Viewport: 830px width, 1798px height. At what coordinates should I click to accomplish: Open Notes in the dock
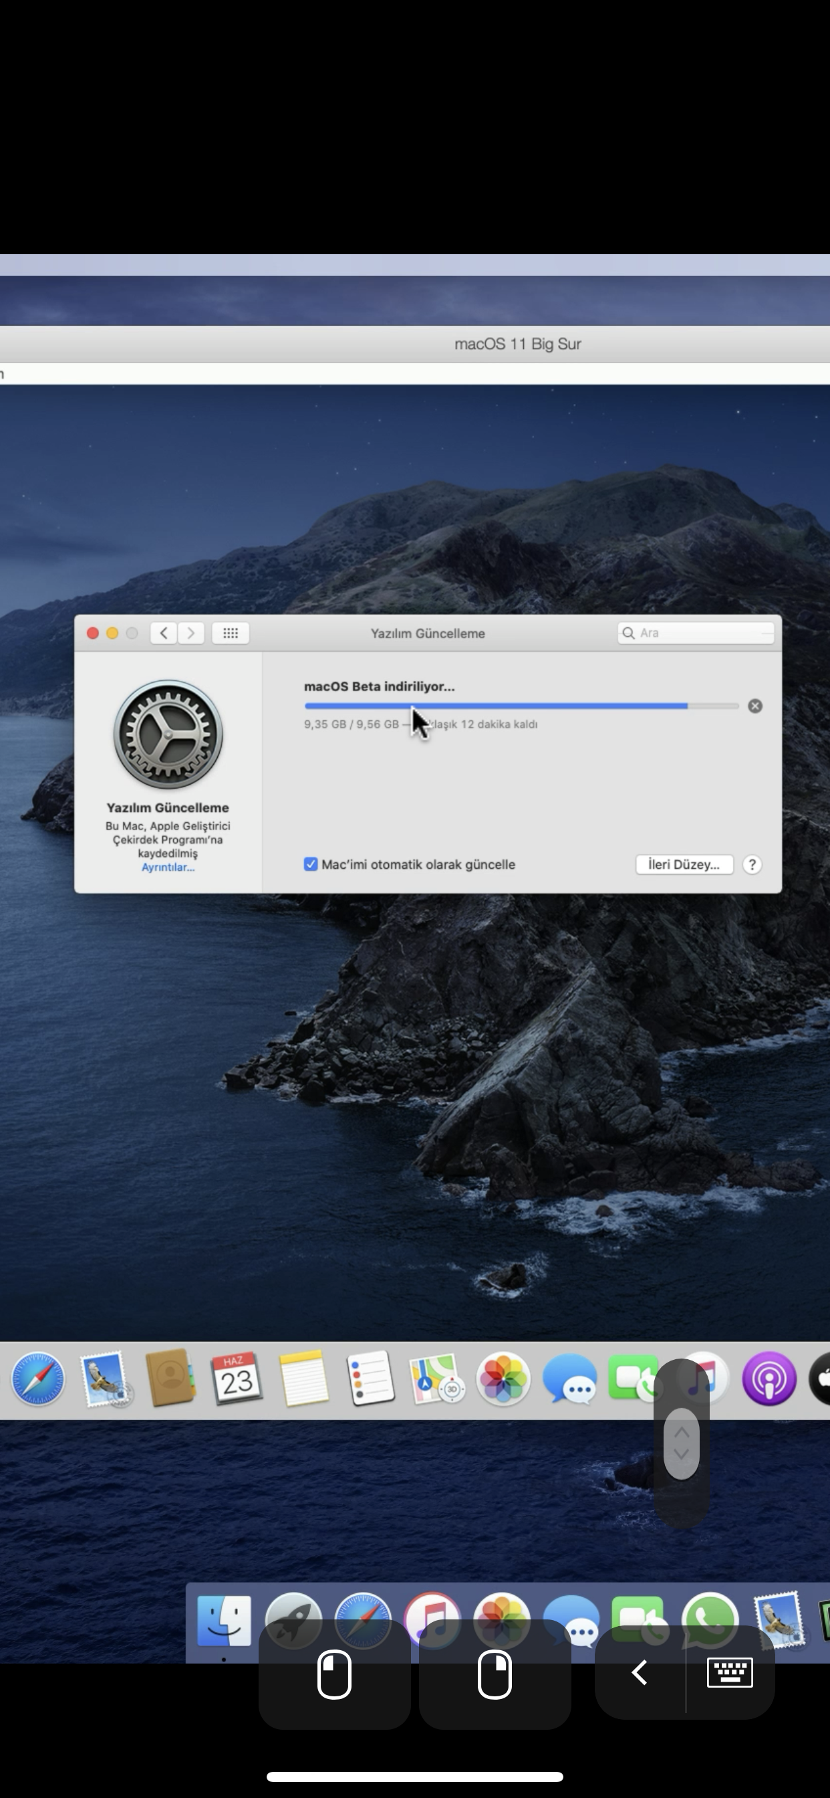(x=303, y=1378)
